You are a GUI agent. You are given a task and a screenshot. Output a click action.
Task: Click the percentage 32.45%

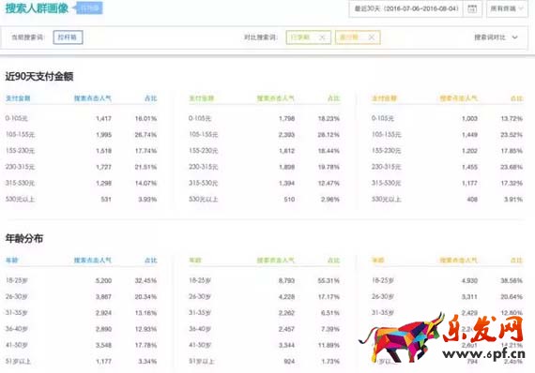(x=145, y=280)
